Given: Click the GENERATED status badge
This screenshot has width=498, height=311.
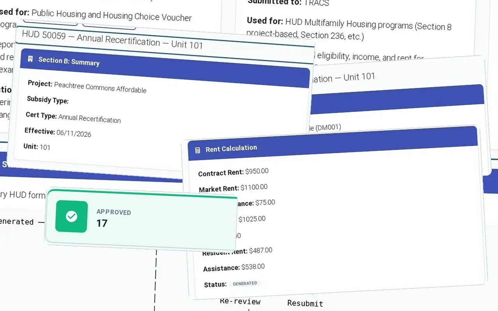Looking at the screenshot, I should [245, 283].
